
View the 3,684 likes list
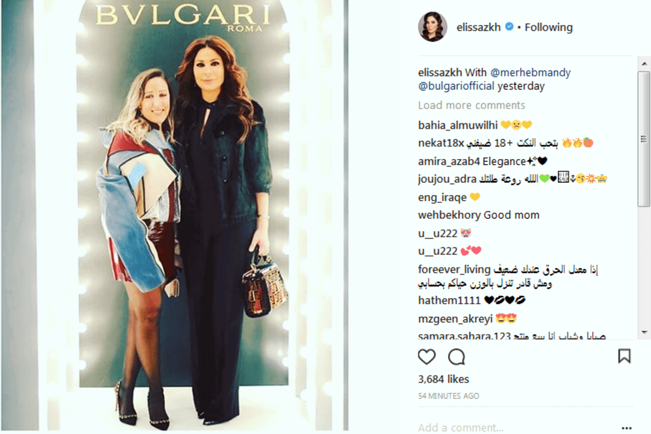click(x=444, y=379)
